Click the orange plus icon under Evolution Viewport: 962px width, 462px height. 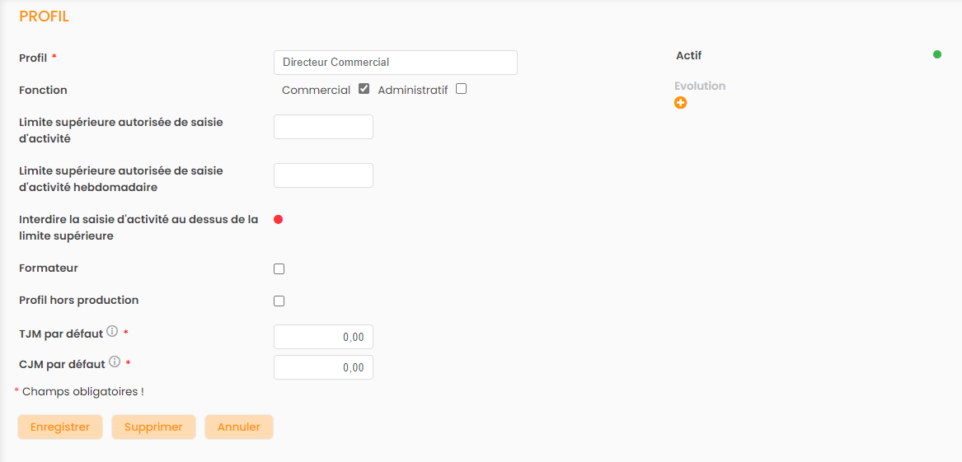pos(680,103)
